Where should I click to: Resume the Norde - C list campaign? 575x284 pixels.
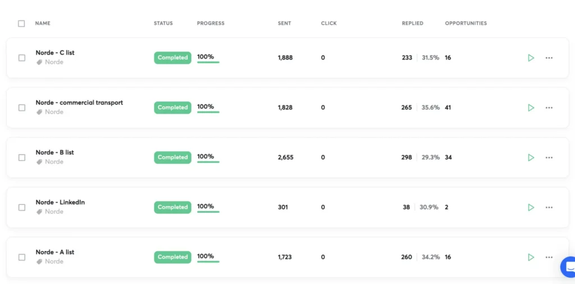[531, 58]
